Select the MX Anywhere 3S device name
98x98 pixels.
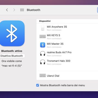click(57, 27)
